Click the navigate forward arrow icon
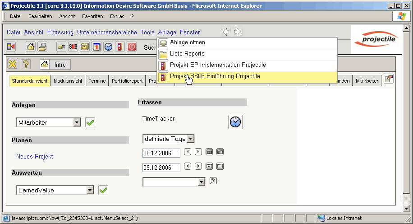The image size is (413, 224). pyautogui.click(x=237, y=32)
